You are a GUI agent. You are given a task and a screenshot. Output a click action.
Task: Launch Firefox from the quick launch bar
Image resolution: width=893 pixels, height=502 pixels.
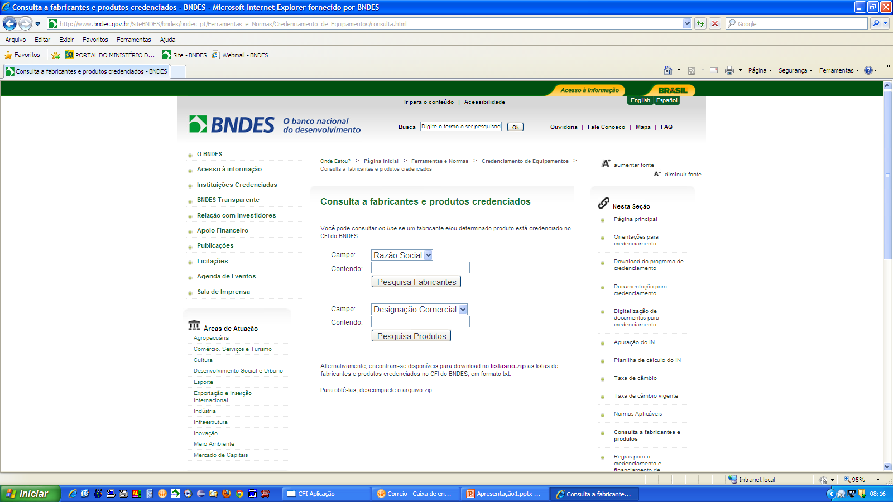point(226,494)
